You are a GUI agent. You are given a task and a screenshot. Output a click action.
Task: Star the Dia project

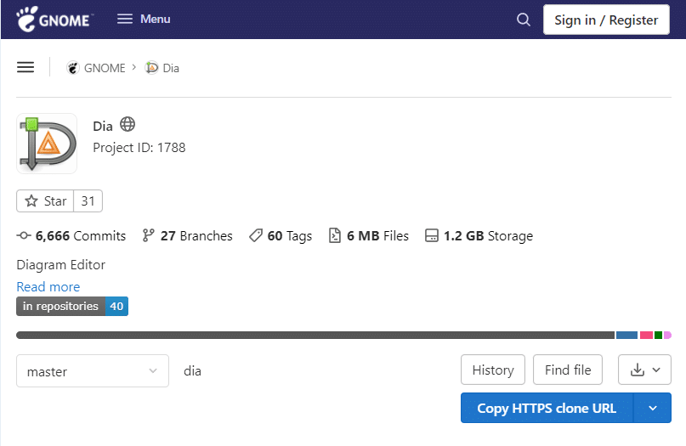[x=45, y=200]
